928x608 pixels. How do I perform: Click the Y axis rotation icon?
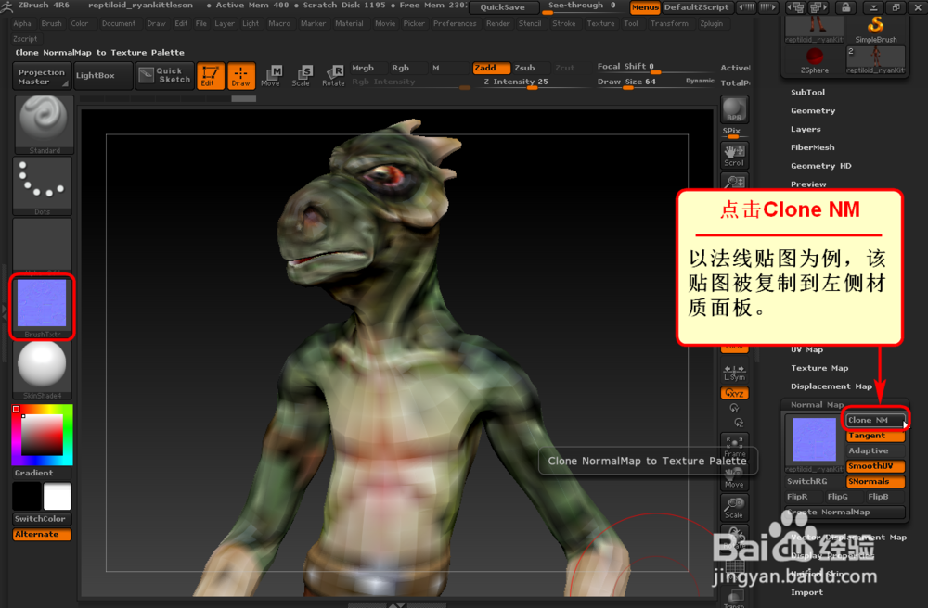734,409
